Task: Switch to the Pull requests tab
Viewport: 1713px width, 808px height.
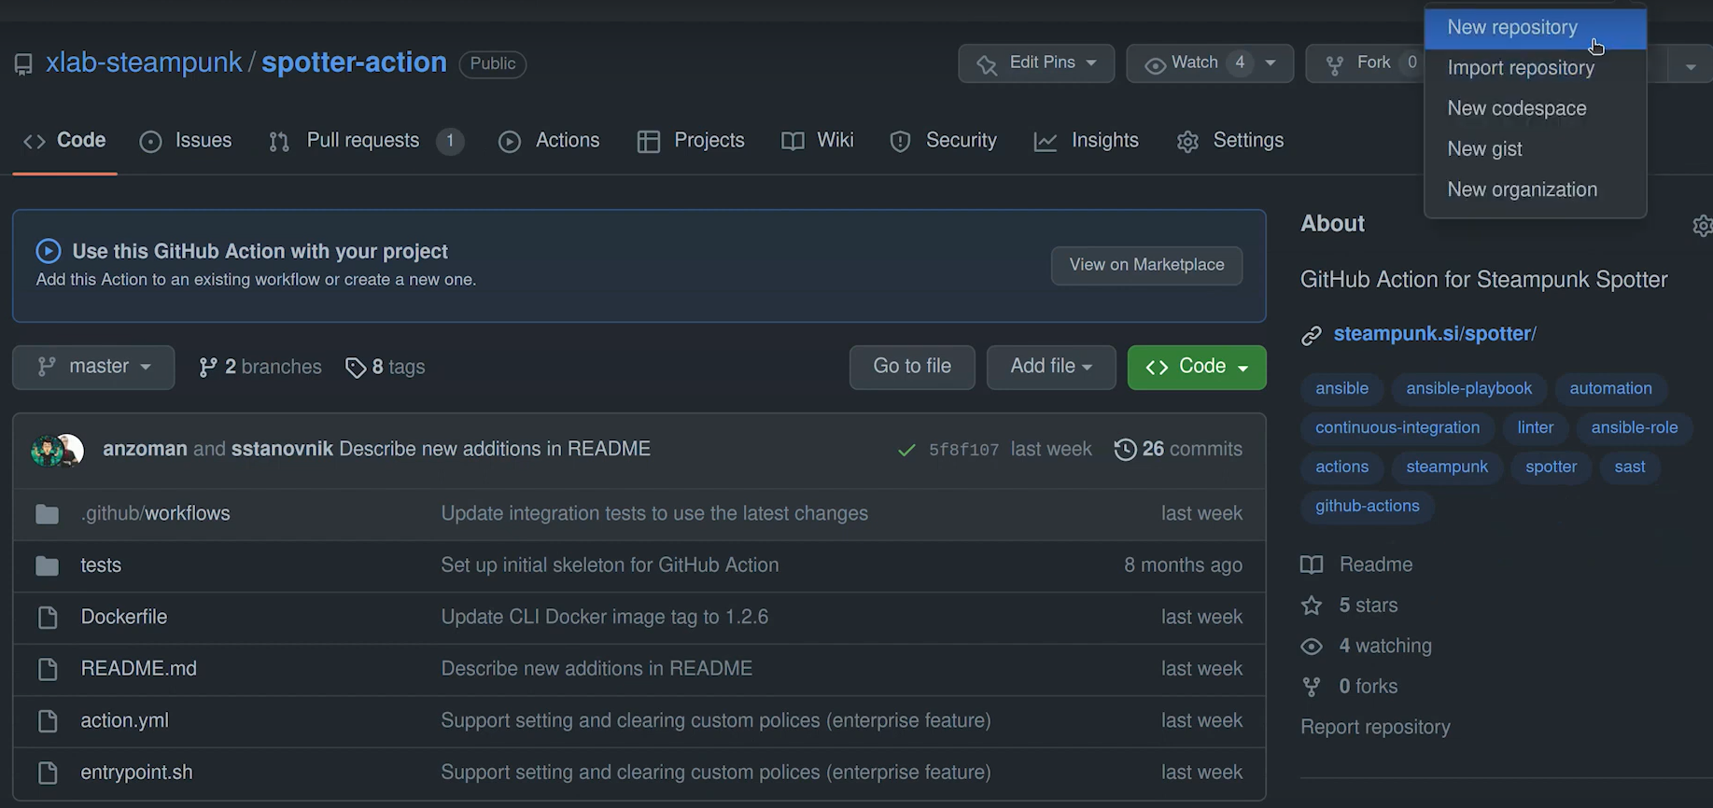Action: [x=363, y=141]
